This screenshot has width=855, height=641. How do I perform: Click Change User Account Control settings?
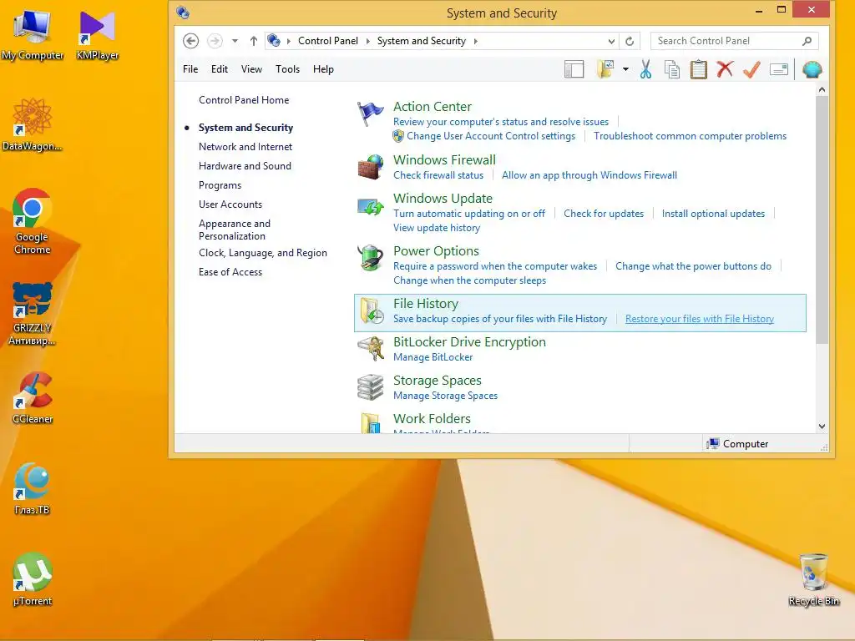[x=491, y=136]
